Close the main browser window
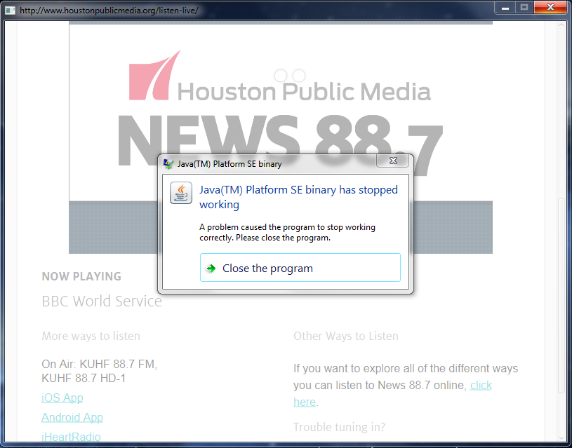The image size is (572, 448). 550,7
